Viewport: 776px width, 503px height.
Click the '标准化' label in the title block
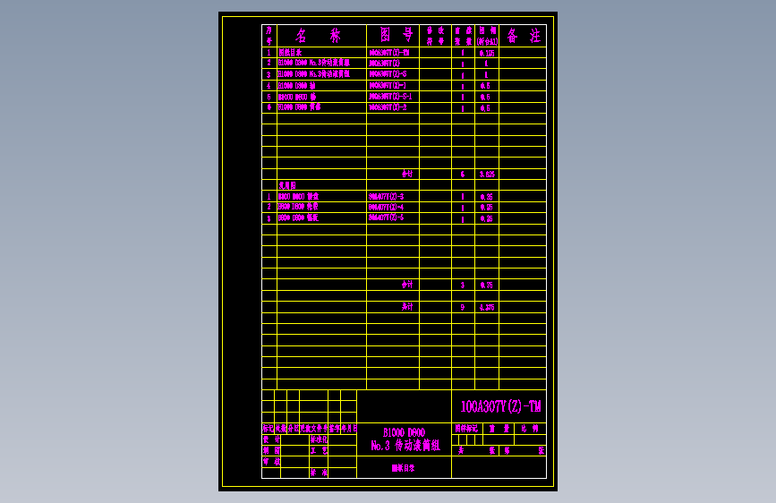[x=319, y=439]
